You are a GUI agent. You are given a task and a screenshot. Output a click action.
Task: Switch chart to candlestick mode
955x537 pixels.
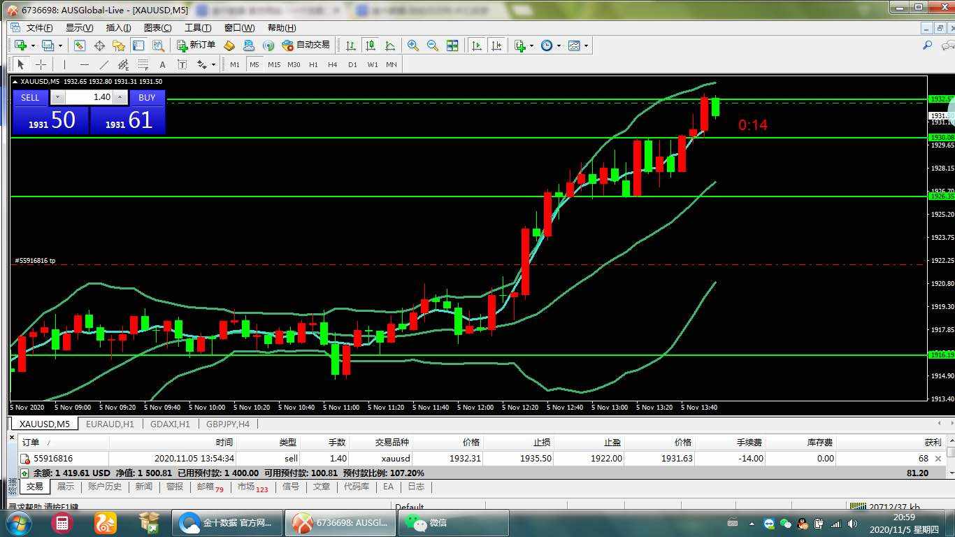[x=371, y=45]
